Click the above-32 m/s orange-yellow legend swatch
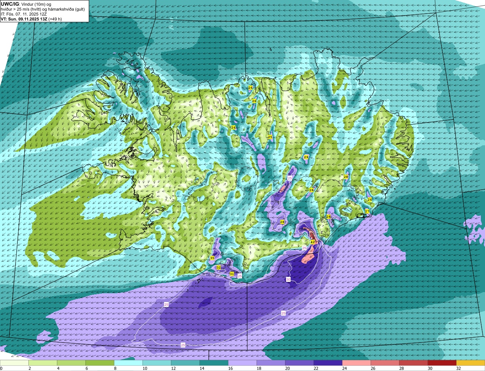 point(471,363)
